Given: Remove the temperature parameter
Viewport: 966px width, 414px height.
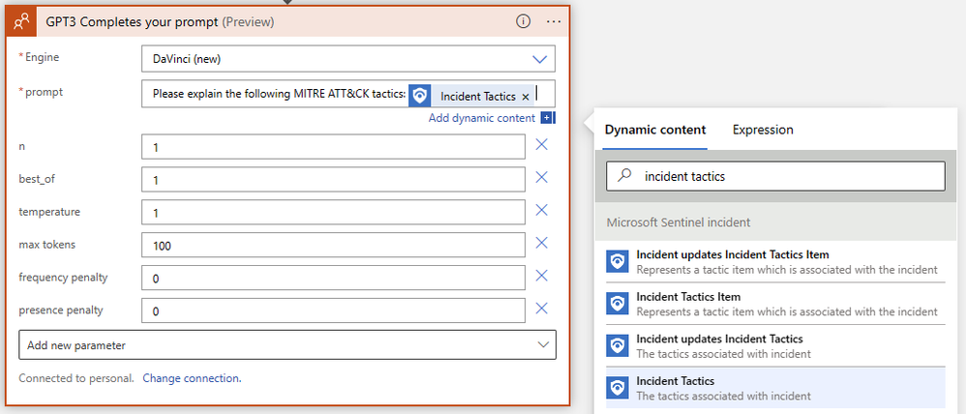Looking at the screenshot, I should pos(542,210).
